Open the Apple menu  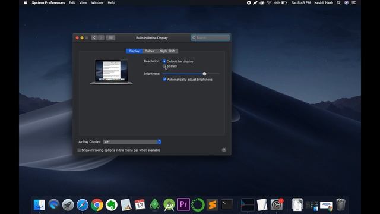coord(26,2)
